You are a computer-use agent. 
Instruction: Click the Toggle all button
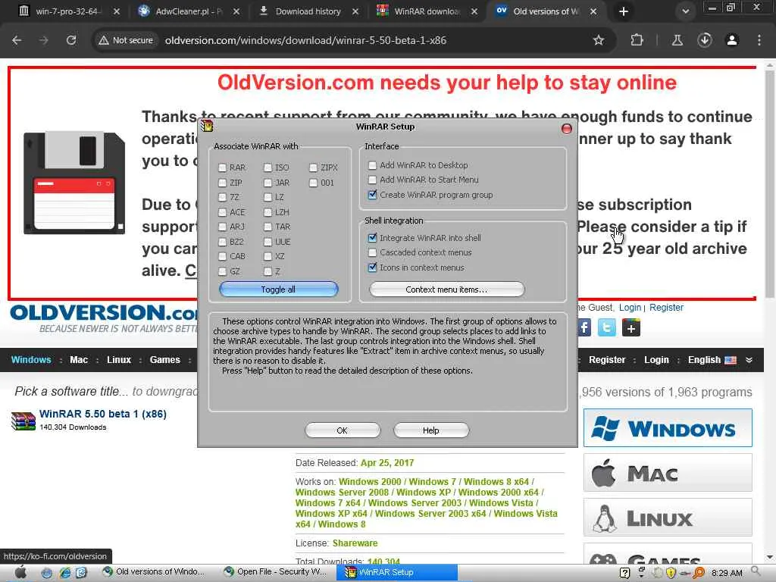click(279, 289)
